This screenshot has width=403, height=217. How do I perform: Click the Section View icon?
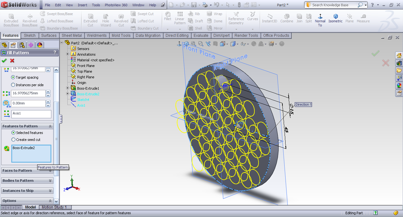(216, 44)
